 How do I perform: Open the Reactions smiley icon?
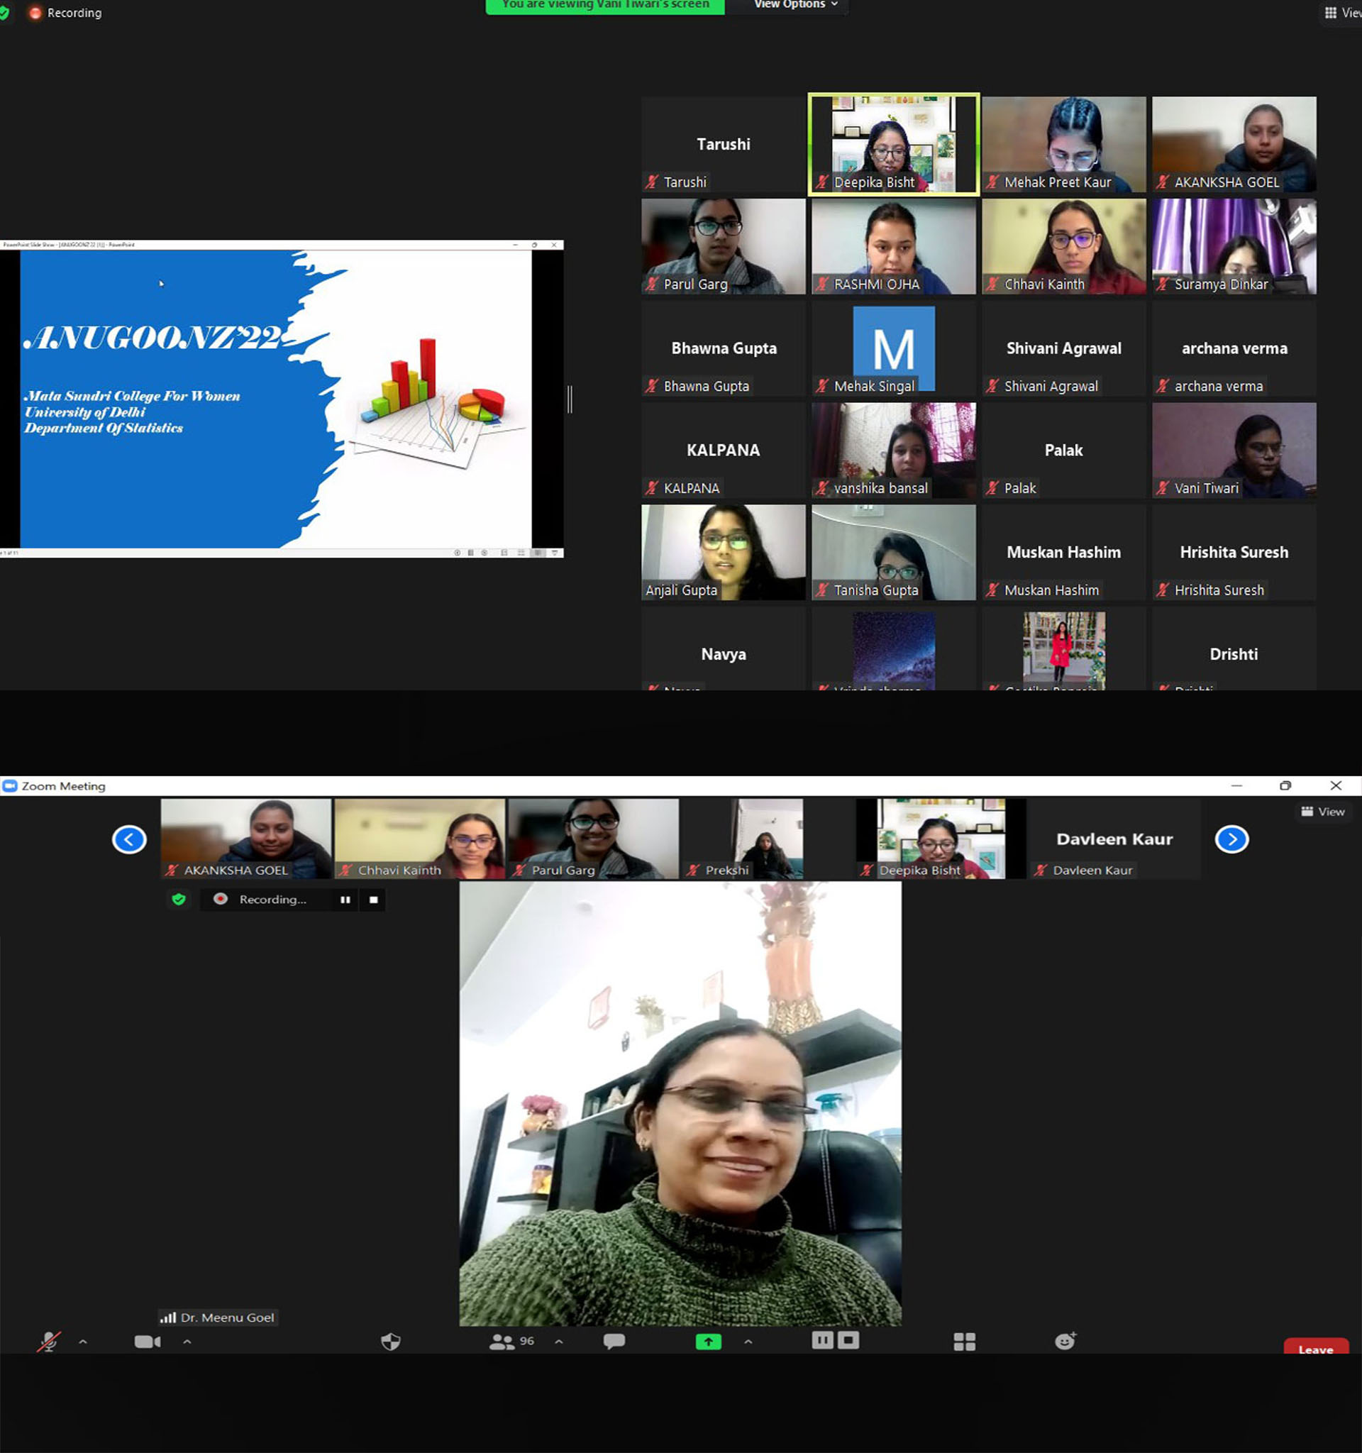(x=1065, y=1340)
